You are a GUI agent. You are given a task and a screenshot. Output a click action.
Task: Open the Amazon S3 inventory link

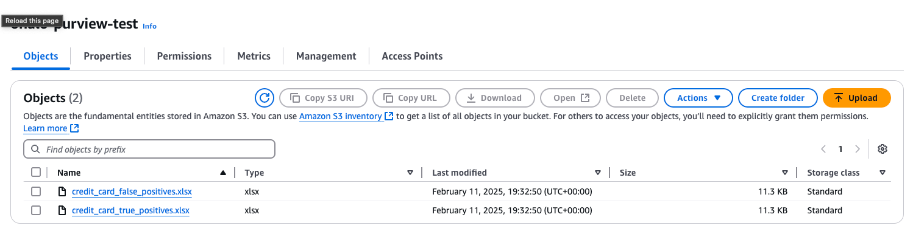(x=346, y=116)
